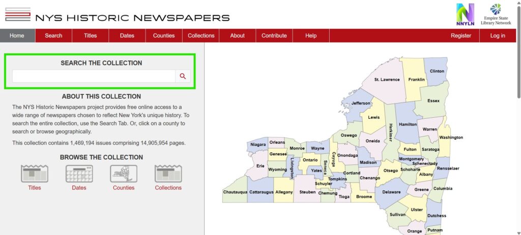Open the Titles menu item
521x235 pixels.
point(91,36)
